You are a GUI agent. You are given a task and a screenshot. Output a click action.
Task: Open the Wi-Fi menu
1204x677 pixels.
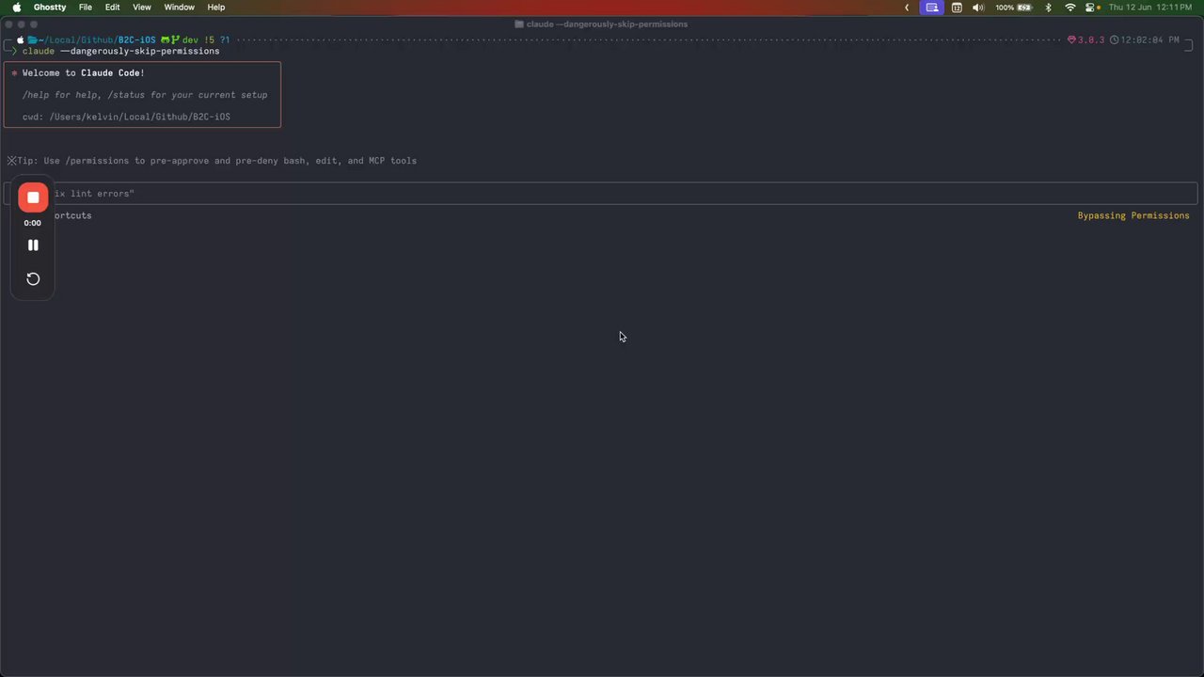click(x=1070, y=8)
